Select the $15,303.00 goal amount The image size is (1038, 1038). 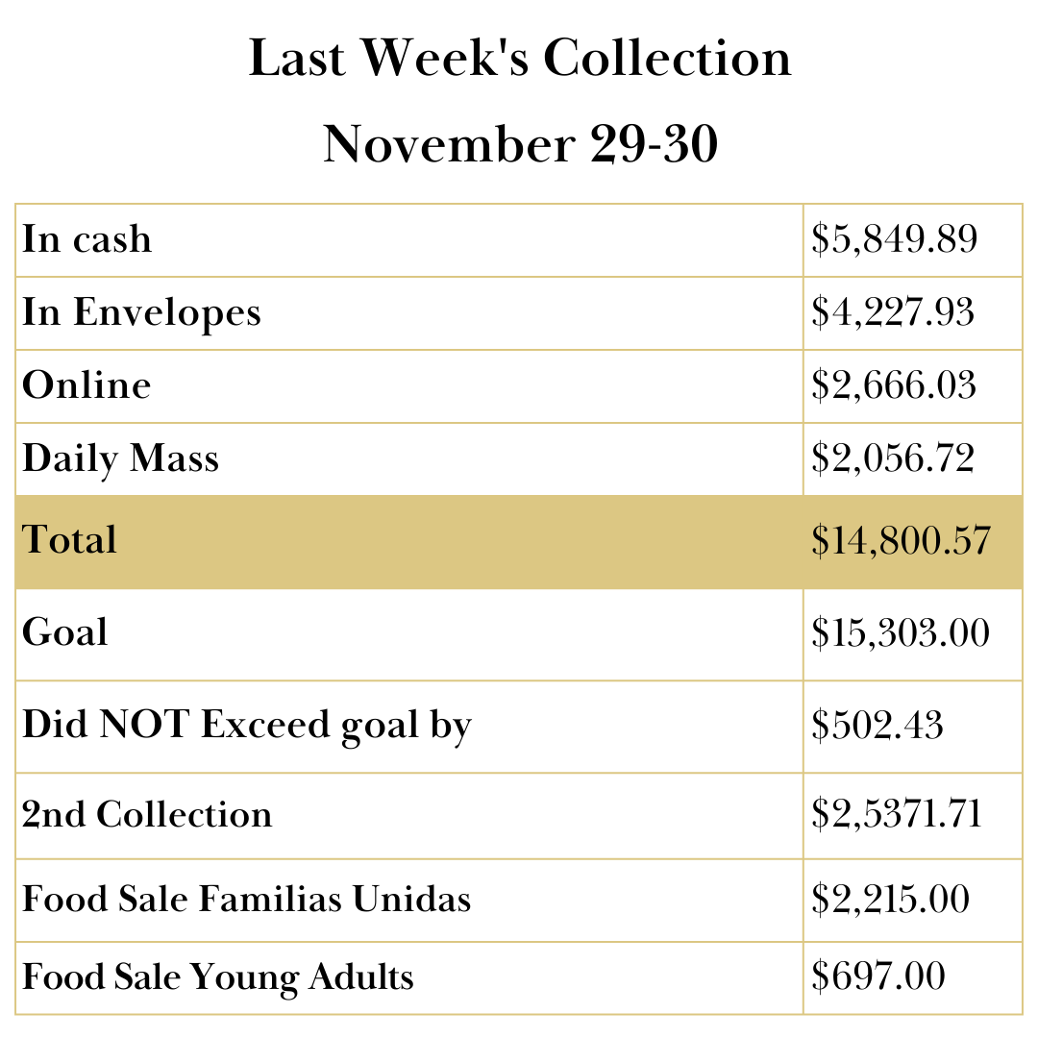pos(900,633)
